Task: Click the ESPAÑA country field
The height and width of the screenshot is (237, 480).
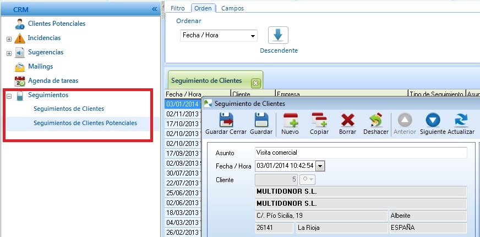Action: tap(428, 228)
